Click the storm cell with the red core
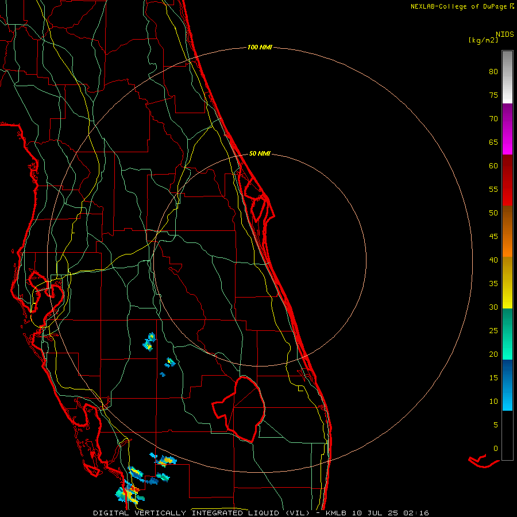517x517 pixels. pos(130,493)
